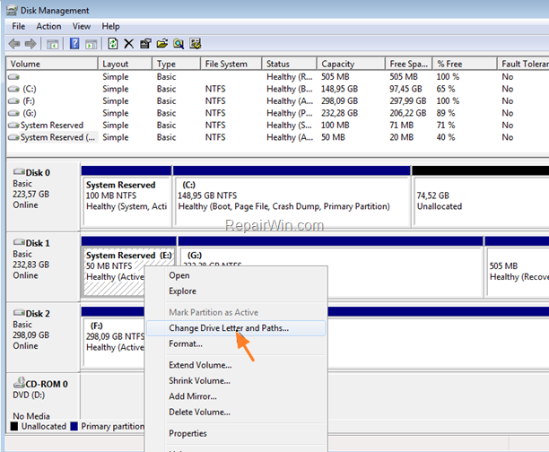Click the drive icon of volume C:
This screenshot has height=452, width=549.
[13, 89]
